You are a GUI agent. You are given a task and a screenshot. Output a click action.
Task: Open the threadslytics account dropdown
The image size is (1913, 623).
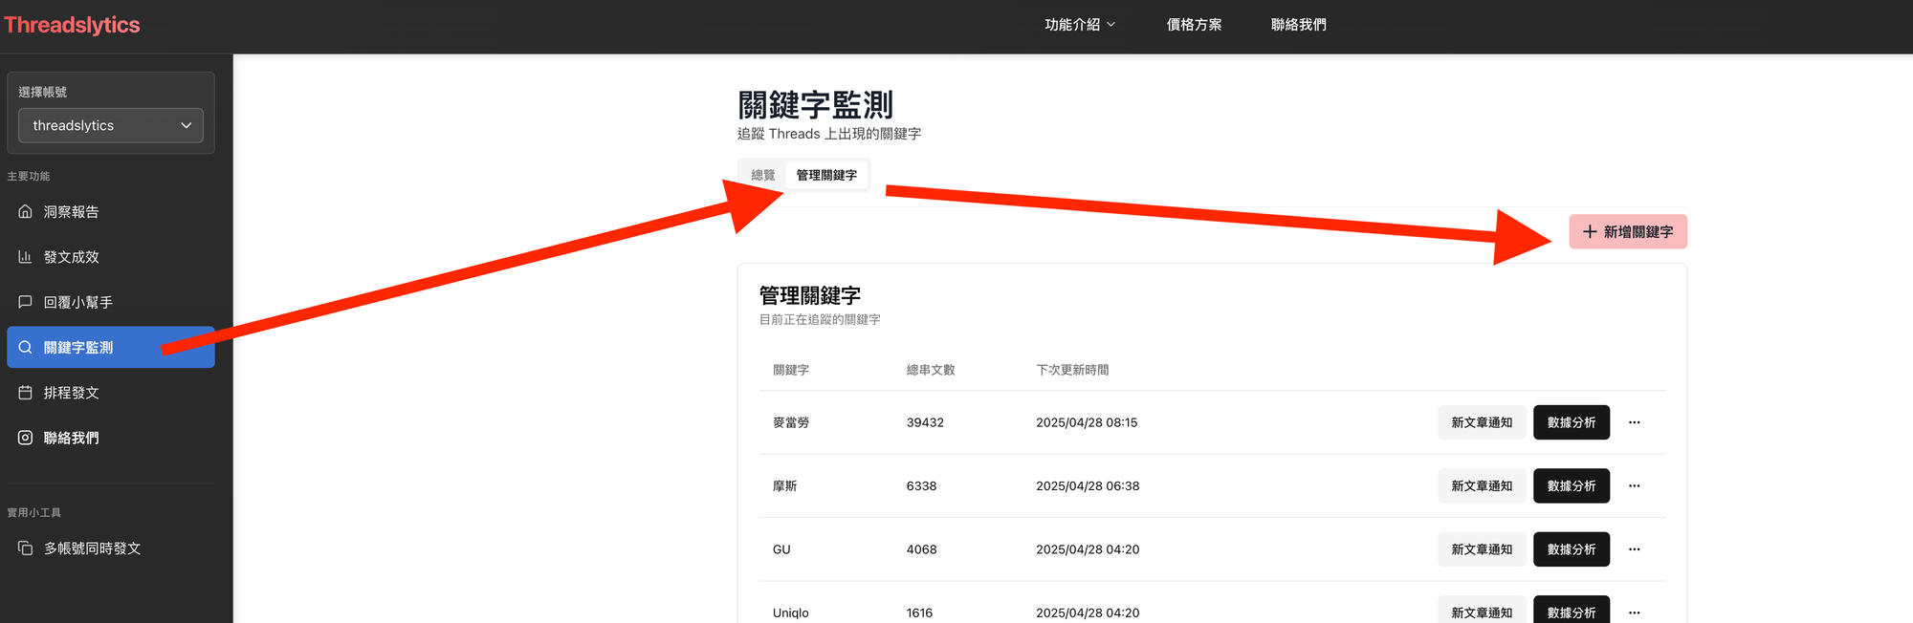111,125
